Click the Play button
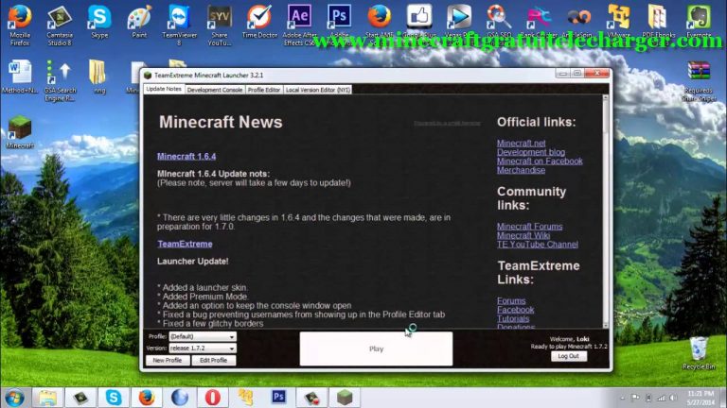The image size is (727, 408). tap(376, 348)
